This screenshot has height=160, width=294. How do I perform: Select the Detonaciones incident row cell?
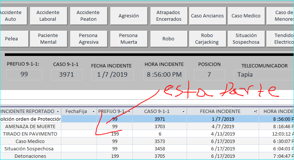tap(30, 156)
